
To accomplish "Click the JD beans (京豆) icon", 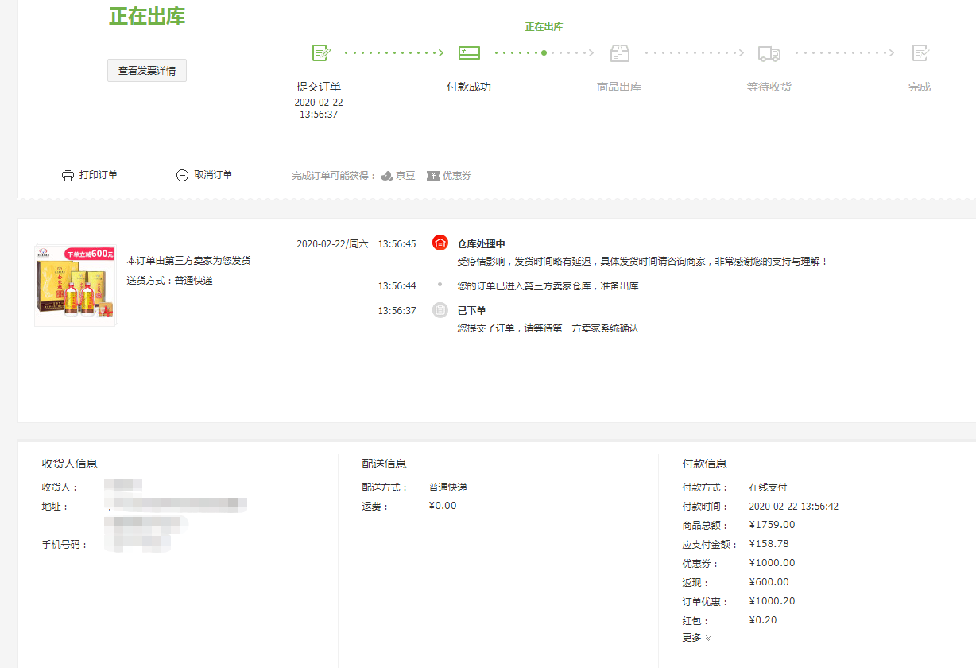I will tap(387, 176).
